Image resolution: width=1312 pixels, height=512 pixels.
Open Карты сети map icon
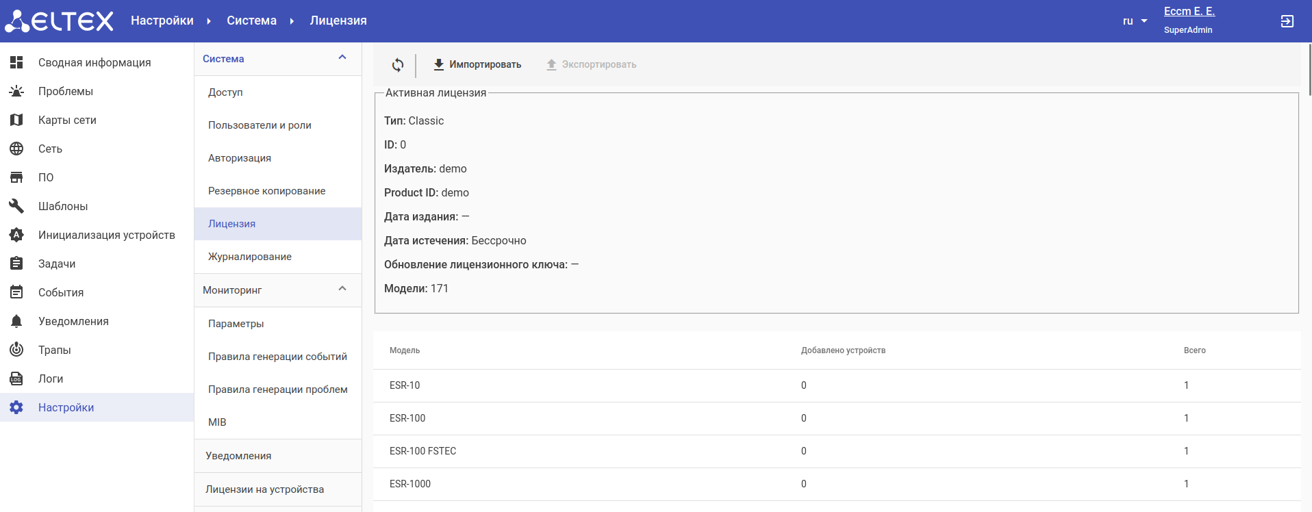[16, 120]
